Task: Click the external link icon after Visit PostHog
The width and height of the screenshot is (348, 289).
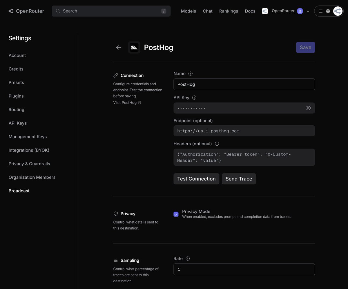Action: click(x=139, y=103)
